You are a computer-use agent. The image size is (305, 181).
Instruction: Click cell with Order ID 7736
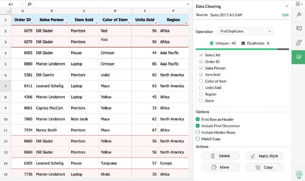pyautogui.click(x=23, y=174)
